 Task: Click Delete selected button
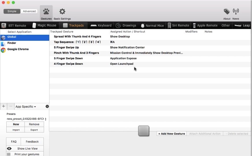237,134
